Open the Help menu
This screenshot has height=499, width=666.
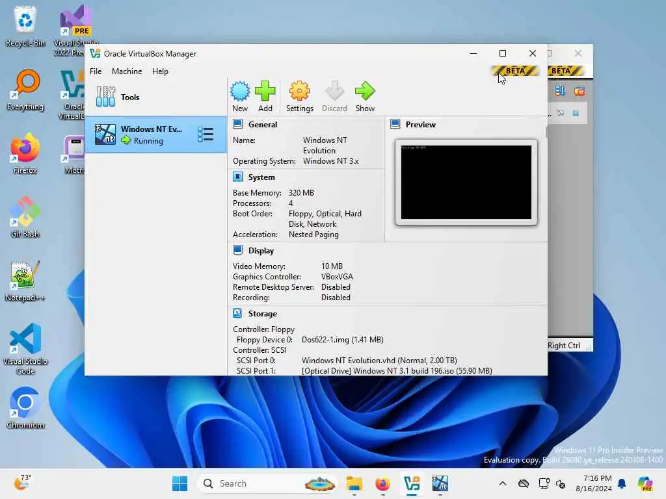tap(160, 71)
